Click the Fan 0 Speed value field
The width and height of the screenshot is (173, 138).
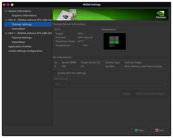[x=60, y=84]
